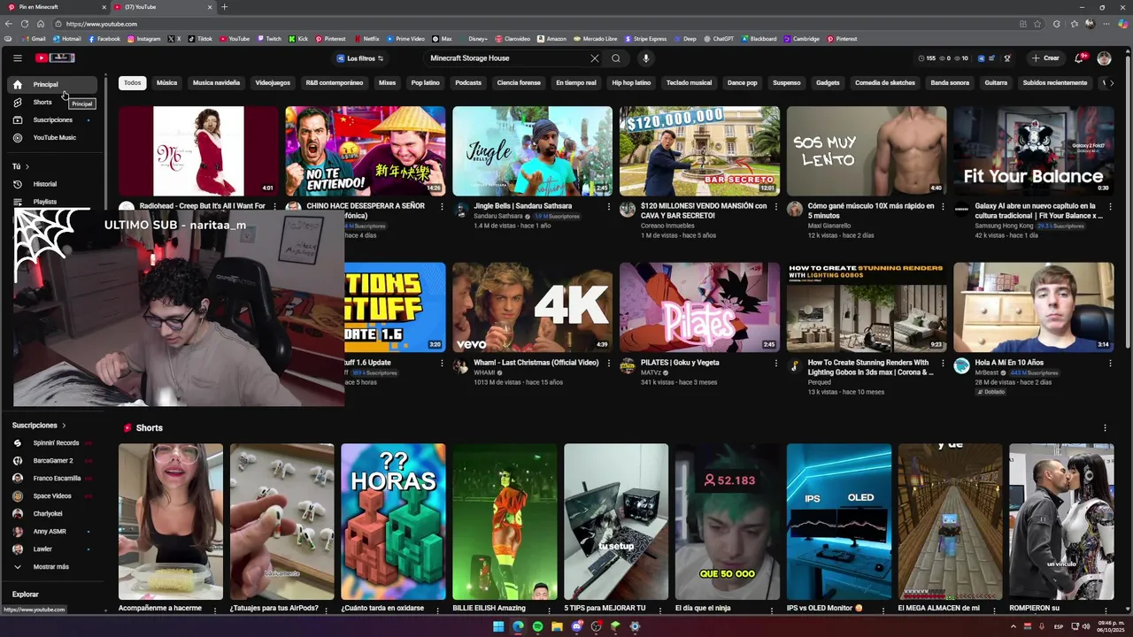Select the Hip hop latino chip
The width and height of the screenshot is (1133, 637).
coord(631,83)
